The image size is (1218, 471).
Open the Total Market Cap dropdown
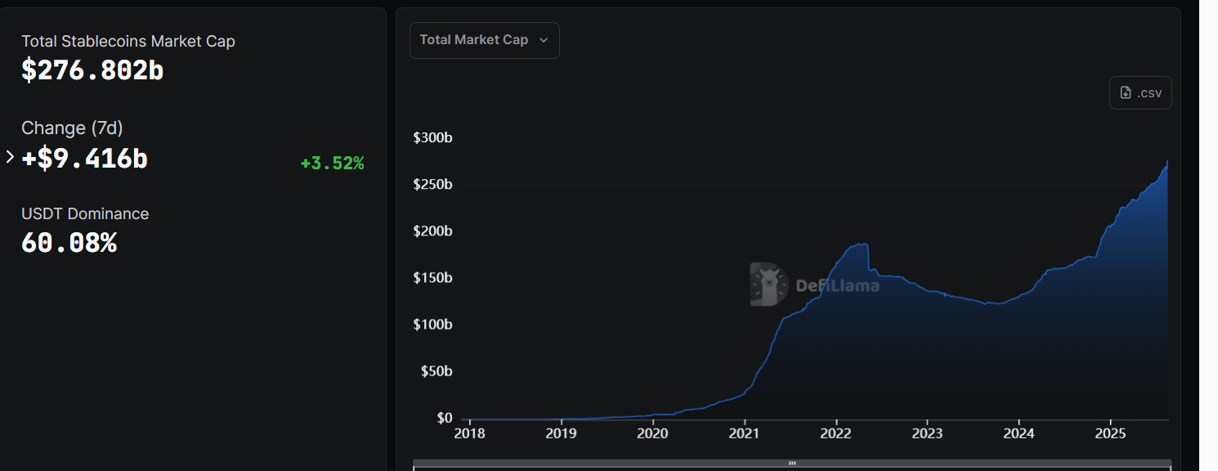coord(484,40)
